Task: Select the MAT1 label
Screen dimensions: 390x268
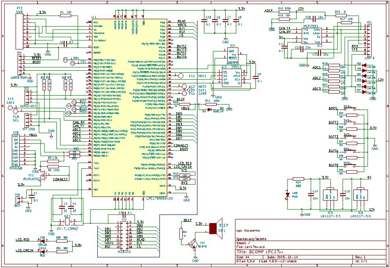Action: tap(202, 76)
